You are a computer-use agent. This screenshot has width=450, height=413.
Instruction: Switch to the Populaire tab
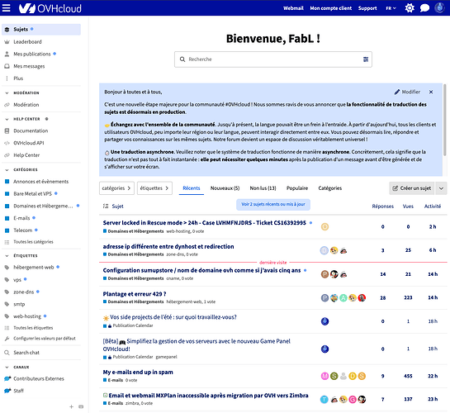[297, 188]
